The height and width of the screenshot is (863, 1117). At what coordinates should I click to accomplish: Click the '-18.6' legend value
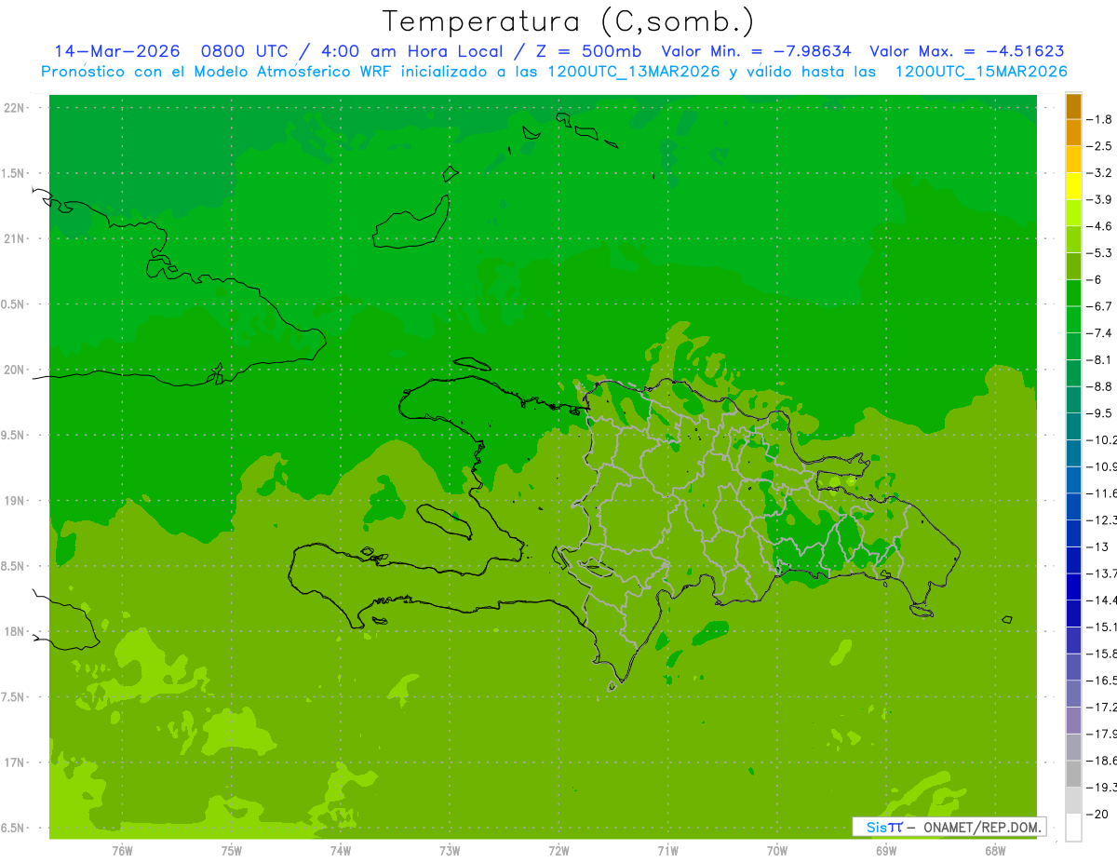[1101, 760]
